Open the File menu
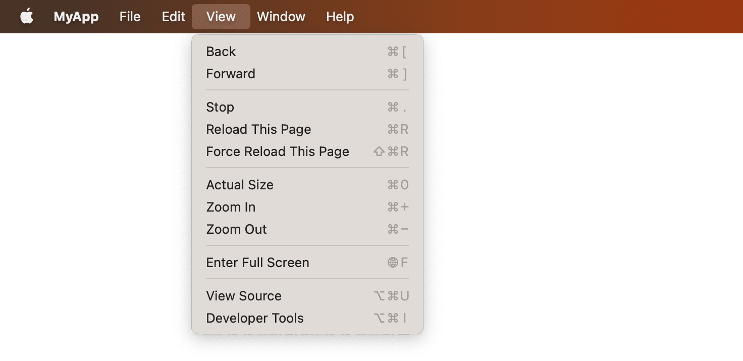 coord(130,16)
